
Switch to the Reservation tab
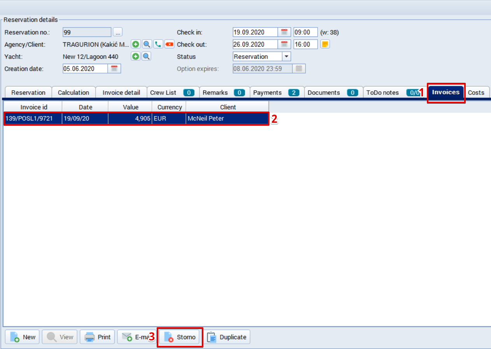[x=28, y=92]
